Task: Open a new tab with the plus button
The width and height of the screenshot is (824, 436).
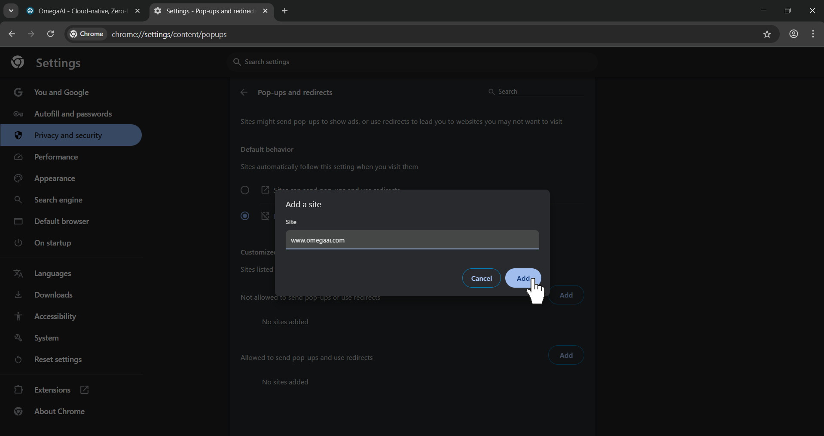Action: pos(285,11)
